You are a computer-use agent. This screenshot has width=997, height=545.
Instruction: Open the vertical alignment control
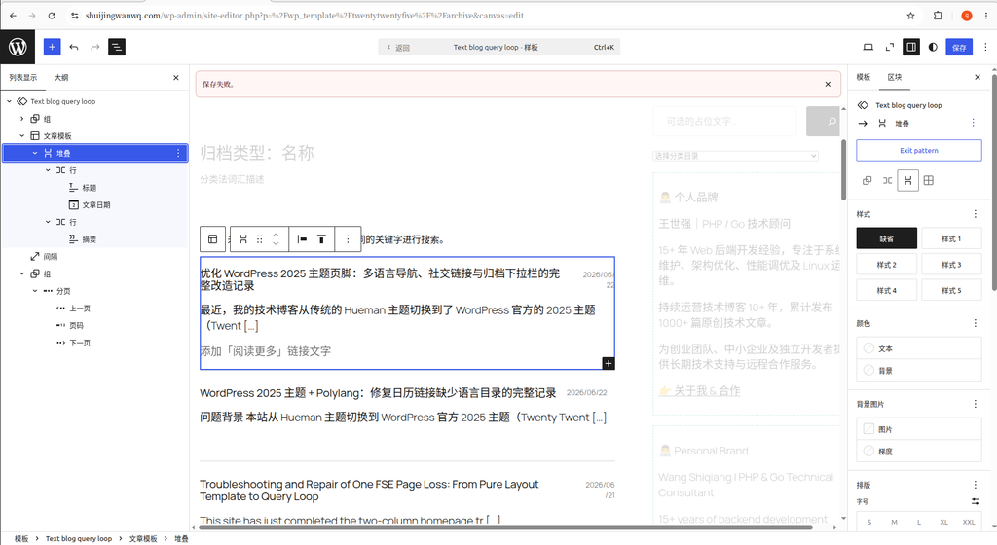(321, 239)
